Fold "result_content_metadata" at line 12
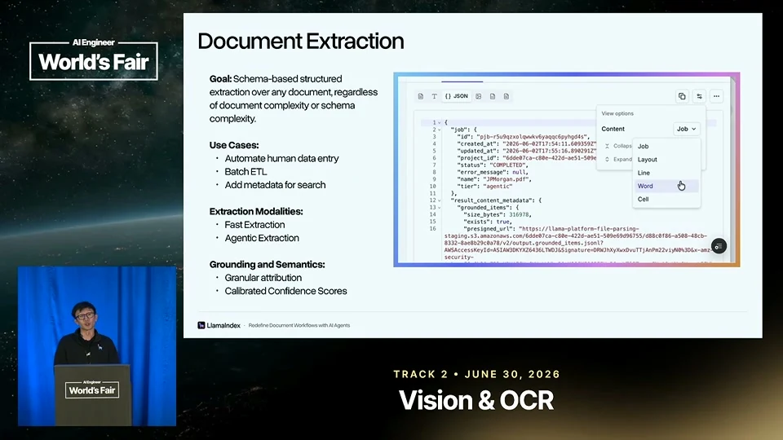The width and height of the screenshot is (783, 440). pyautogui.click(x=440, y=200)
